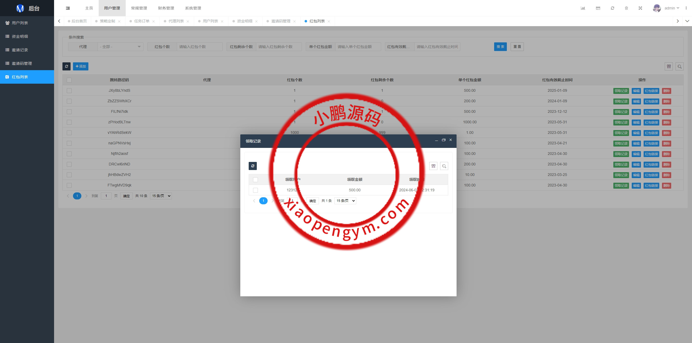Open the dialog's 15 条/页 page size dropdown
692x343 pixels.
pos(345,201)
